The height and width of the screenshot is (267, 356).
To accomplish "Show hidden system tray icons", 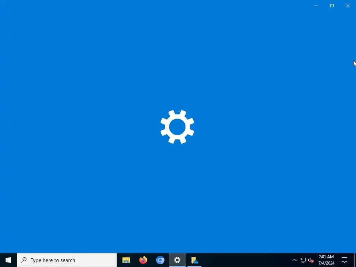I will [294, 260].
